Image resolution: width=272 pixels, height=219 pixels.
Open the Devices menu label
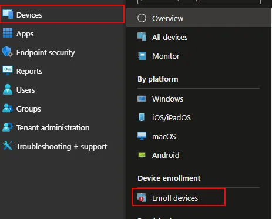29,15
